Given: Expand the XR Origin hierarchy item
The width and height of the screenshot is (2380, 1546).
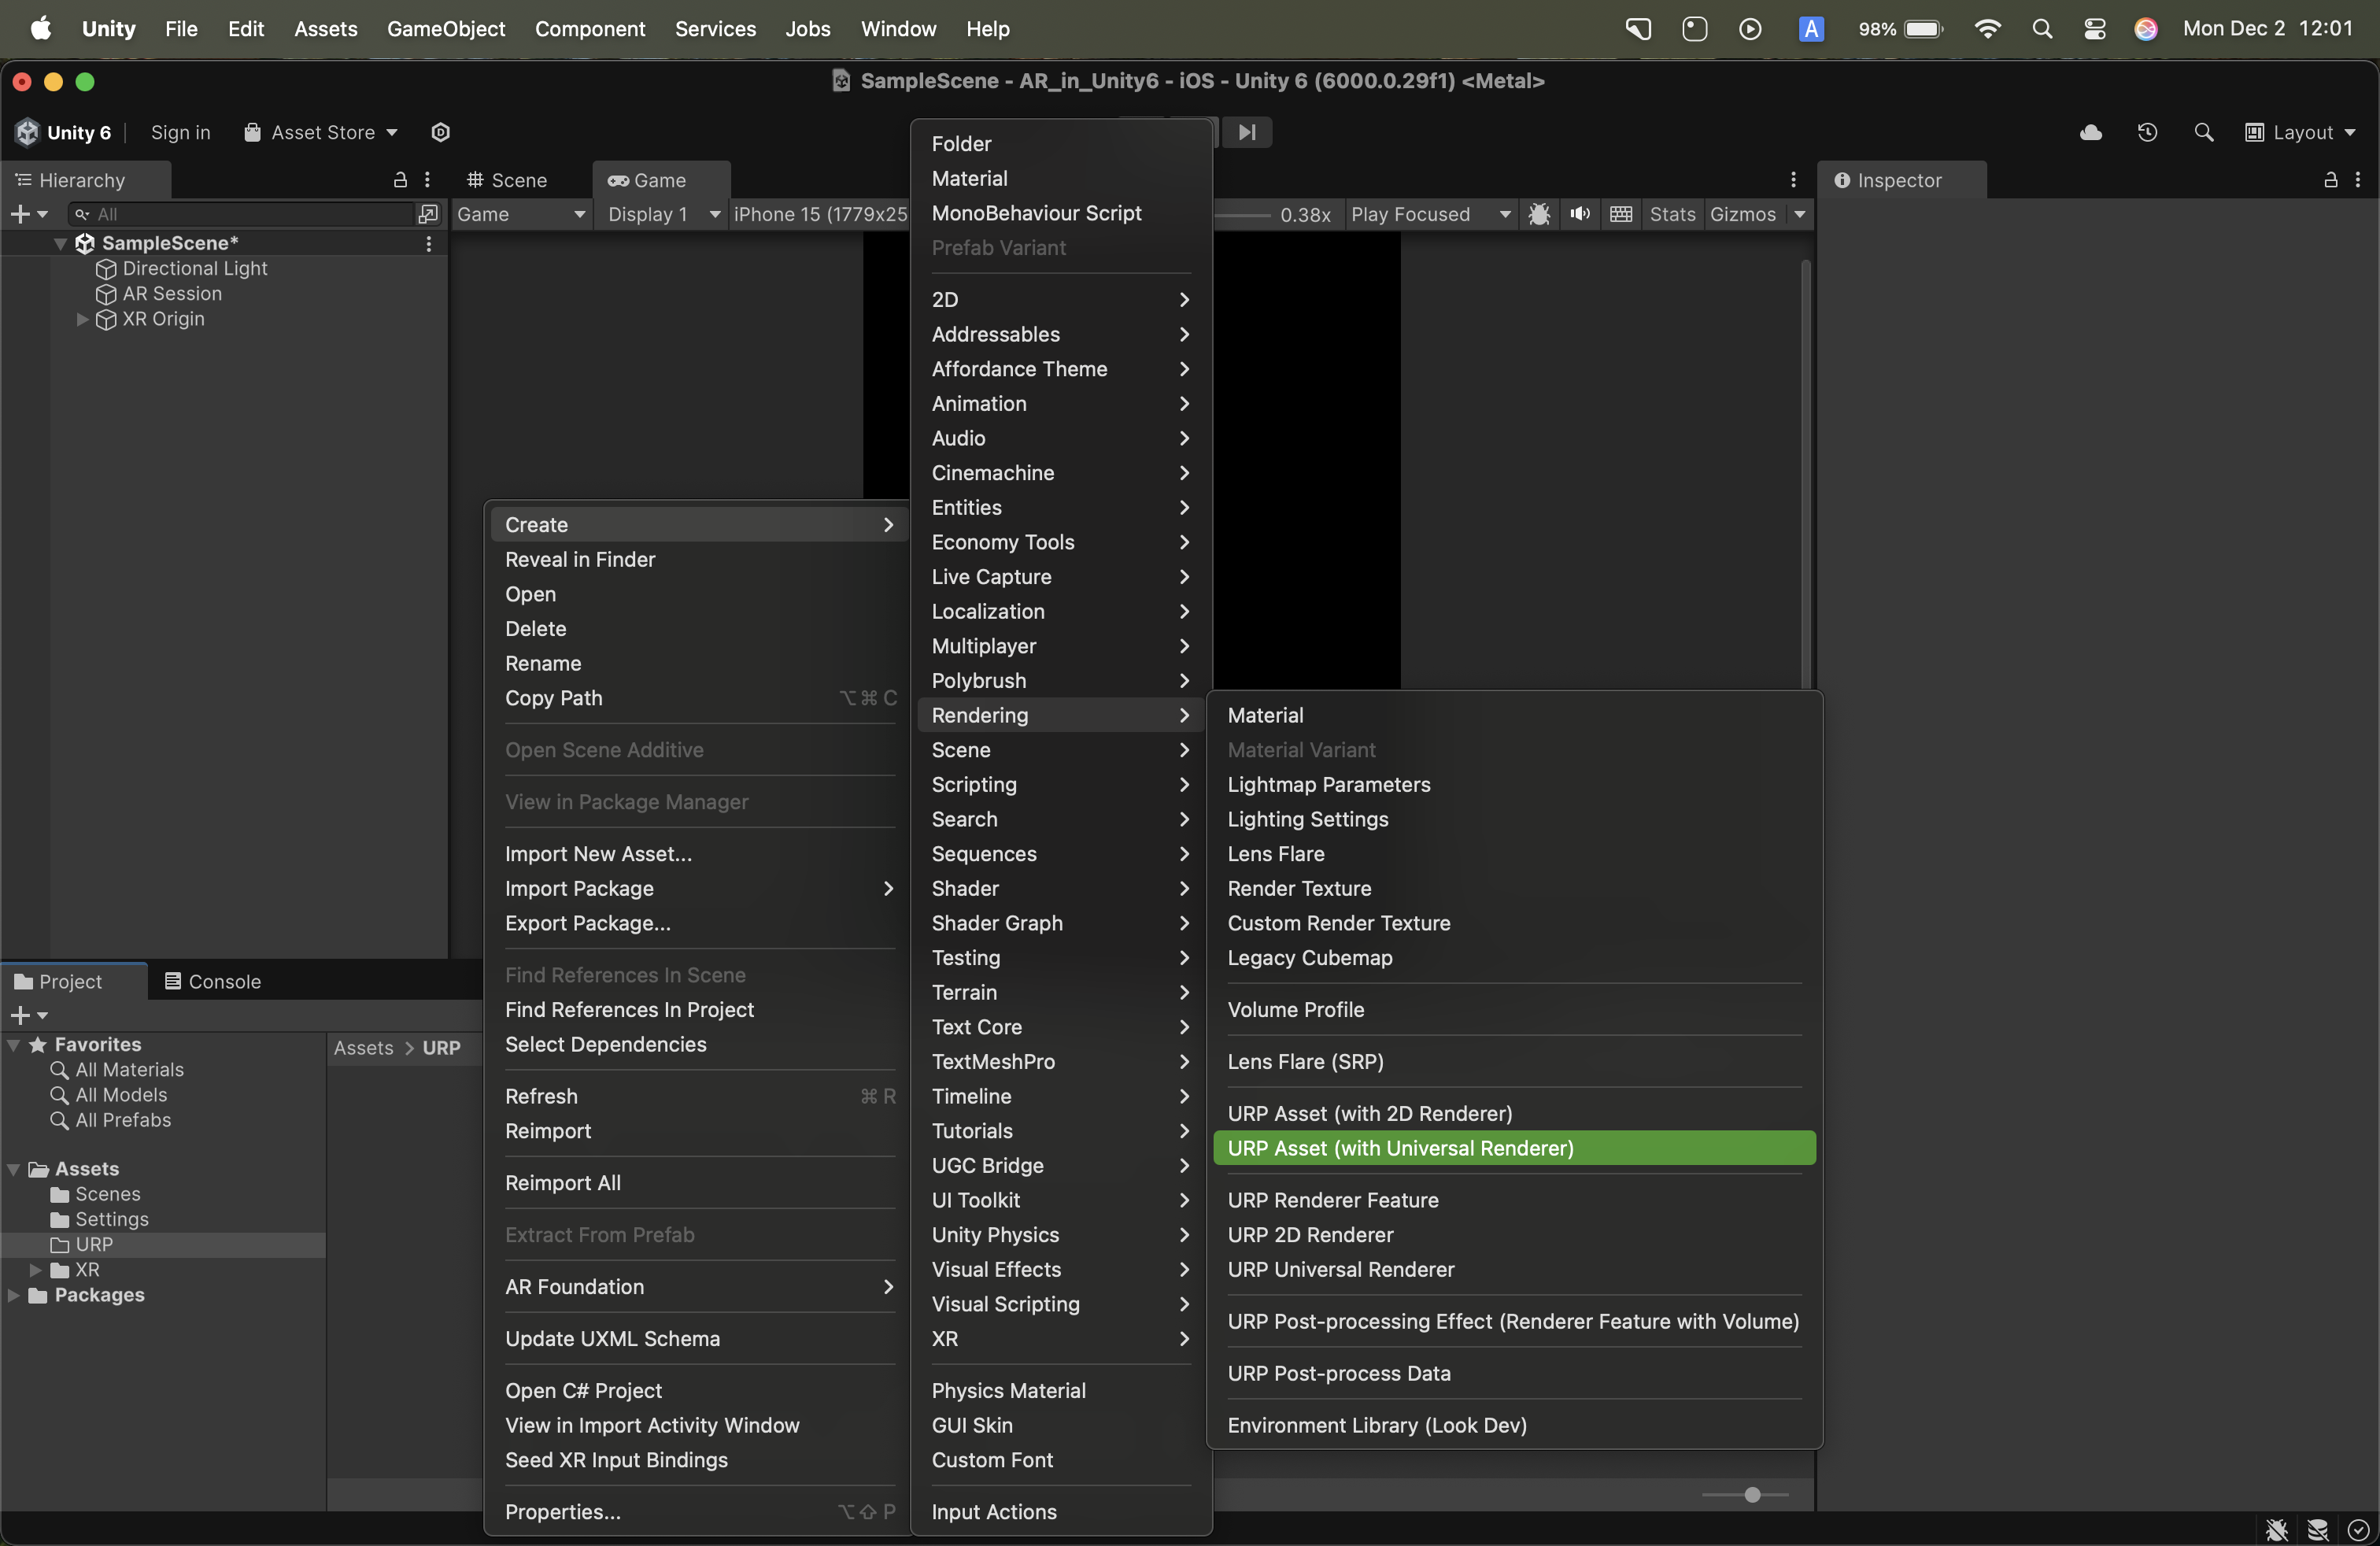Looking at the screenshot, I should point(82,319).
